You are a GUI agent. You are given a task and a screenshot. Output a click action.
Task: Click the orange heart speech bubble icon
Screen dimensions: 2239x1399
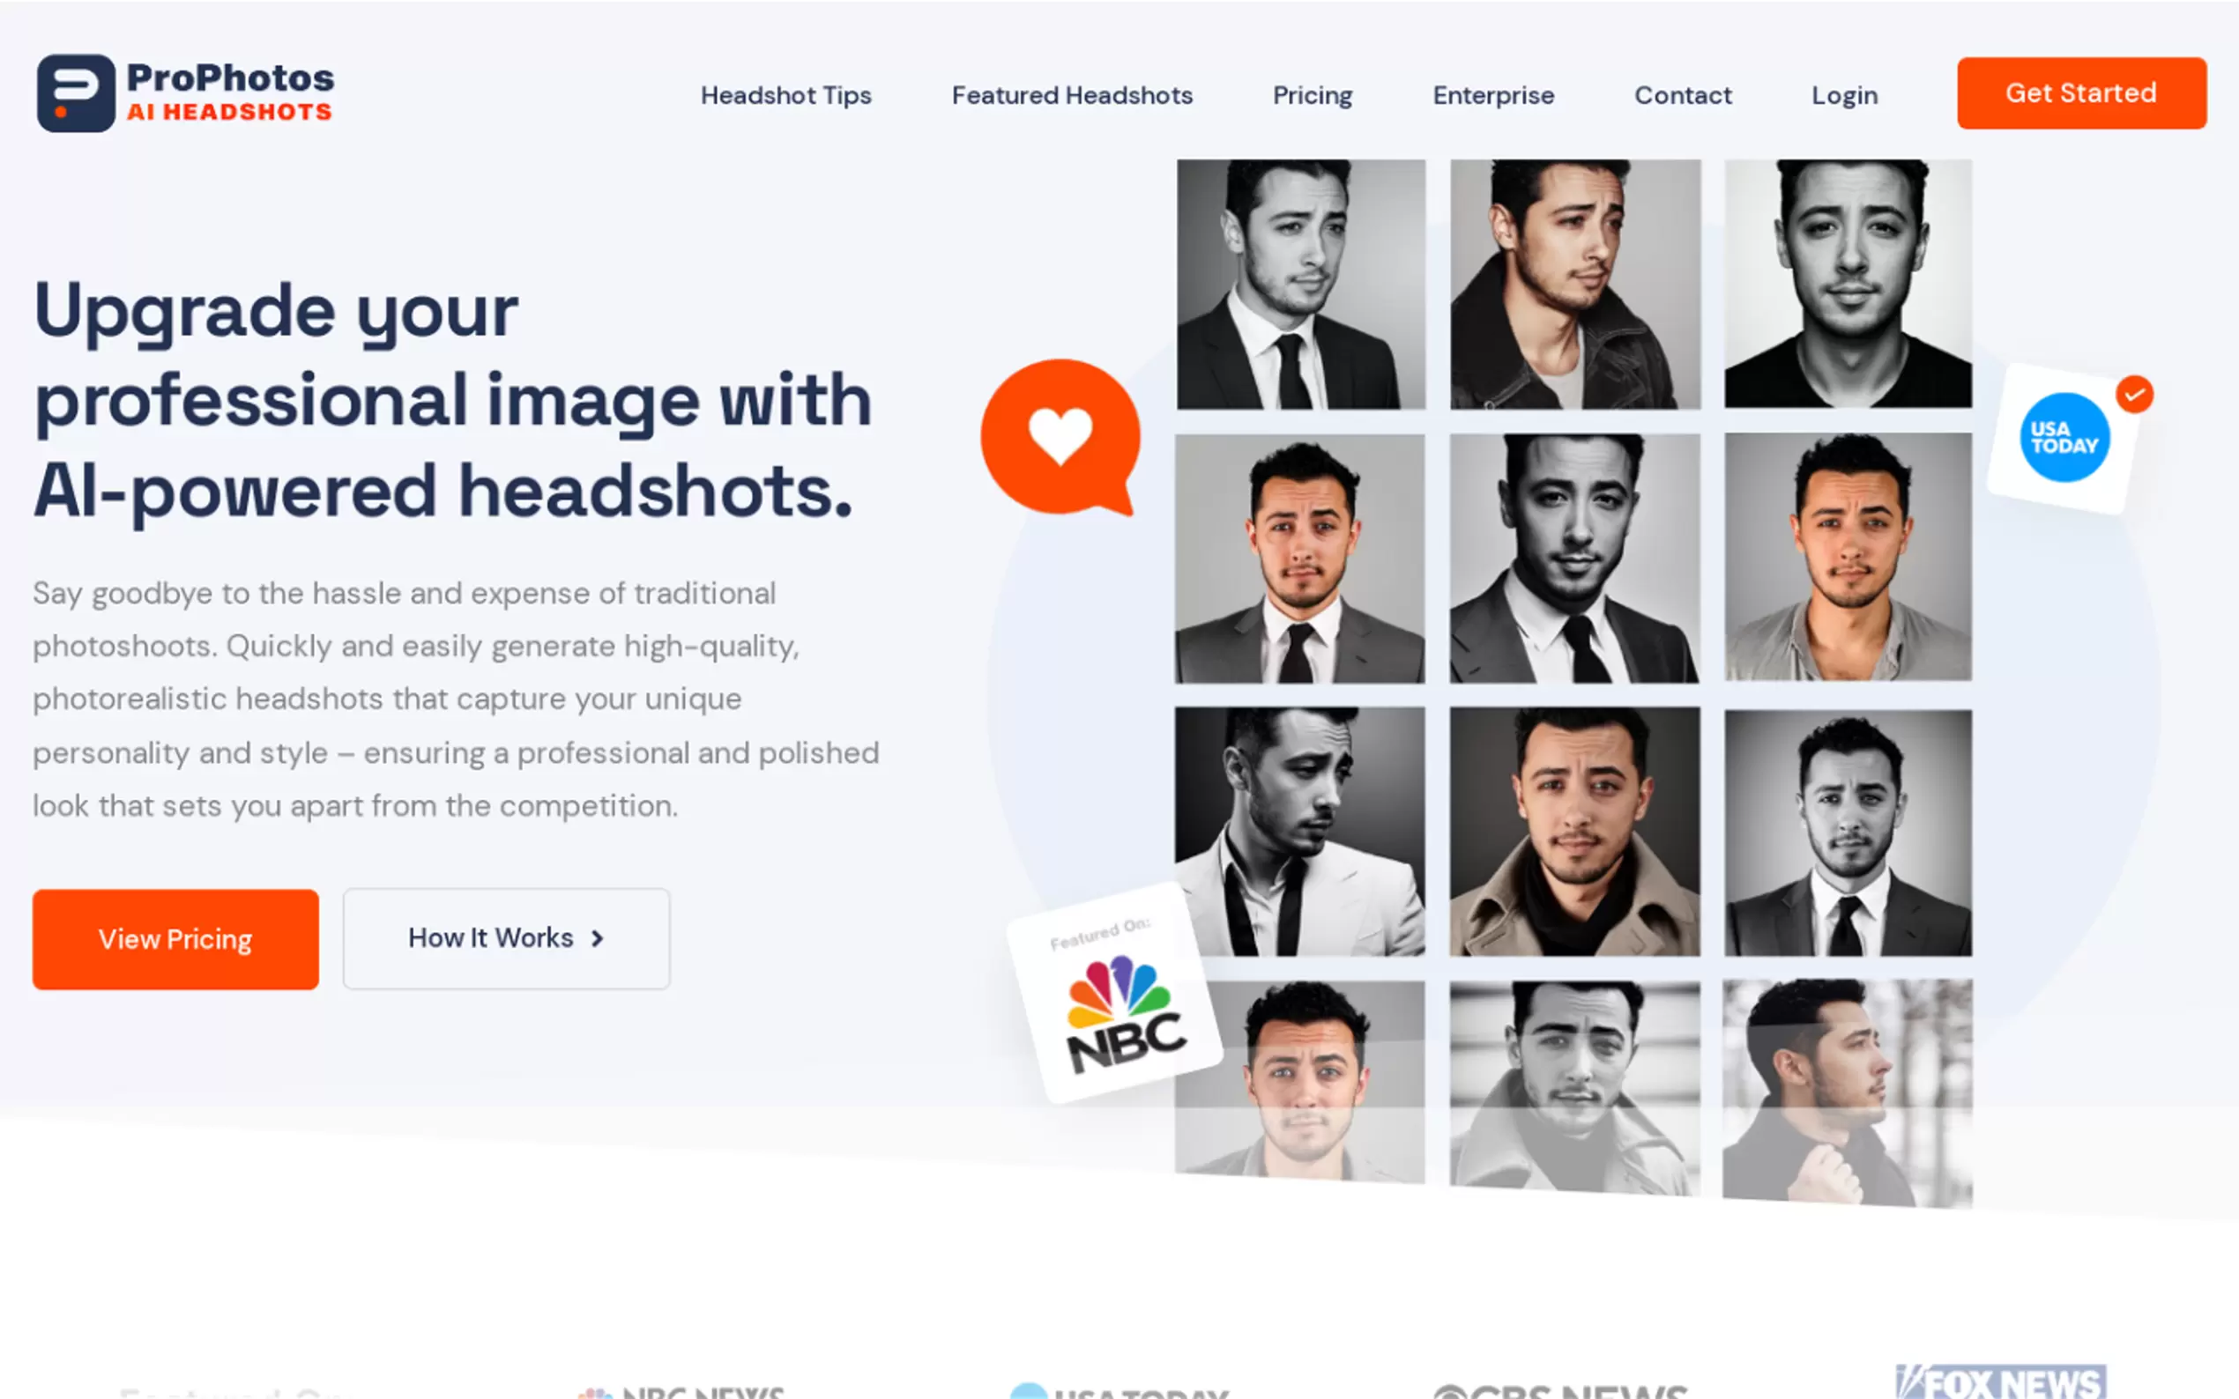coord(1060,437)
